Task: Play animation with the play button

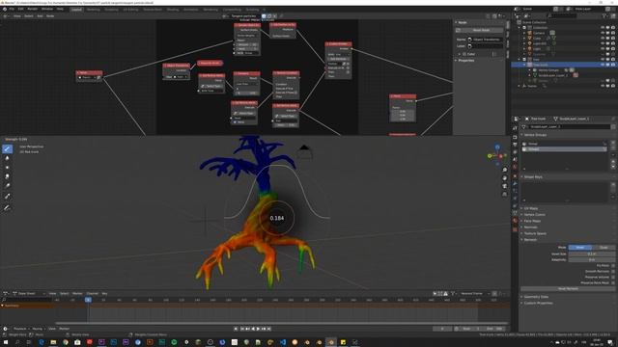Action: pyautogui.click(x=259, y=329)
